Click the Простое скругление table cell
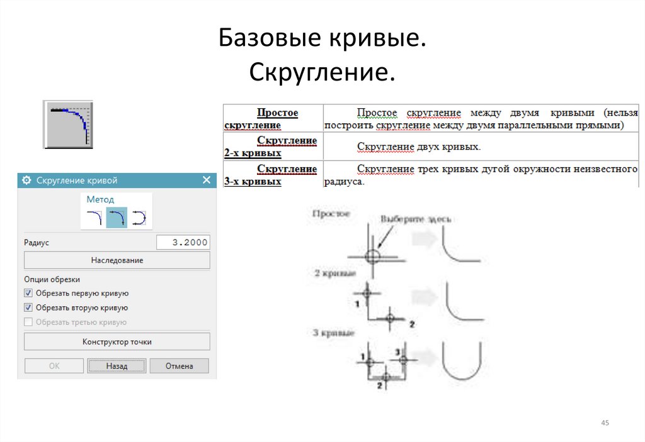Image resolution: width=645 pixels, height=442 pixels. coord(273,118)
